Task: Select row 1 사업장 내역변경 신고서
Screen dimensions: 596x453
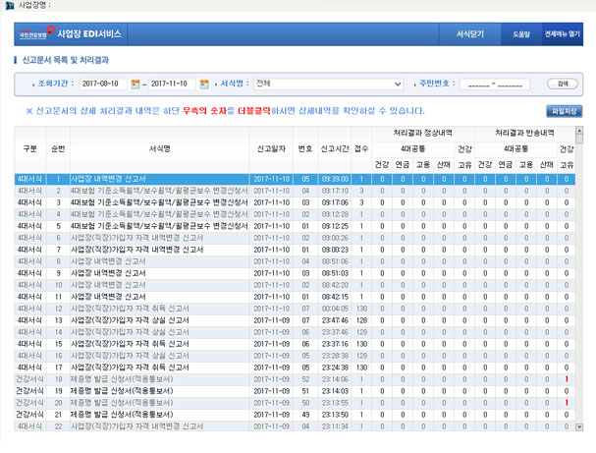Action: 295,179
